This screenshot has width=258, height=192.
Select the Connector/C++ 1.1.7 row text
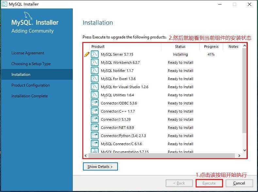[118, 111]
